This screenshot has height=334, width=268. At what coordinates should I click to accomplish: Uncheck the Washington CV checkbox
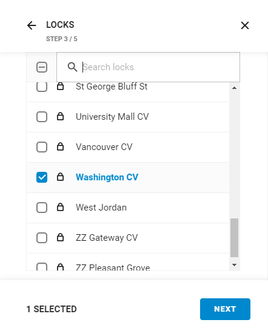[42, 177]
